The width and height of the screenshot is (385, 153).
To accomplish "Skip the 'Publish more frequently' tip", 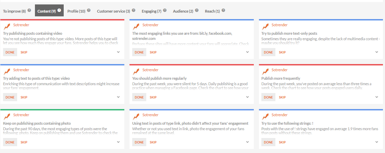I will click(x=282, y=97).
